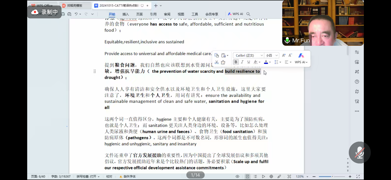Image resolution: width=391 pixels, height=180 pixels.
Task: Toggle italic formatting in the floating toolbar
Action: pyautogui.click(x=242, y=62)
